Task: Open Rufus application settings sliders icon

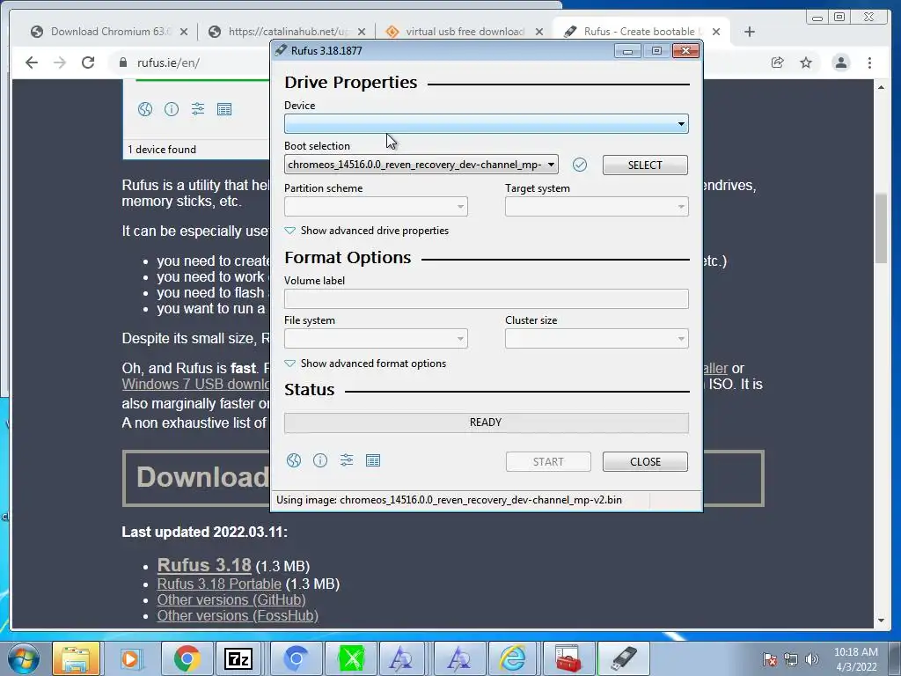Action: (347, 460)
